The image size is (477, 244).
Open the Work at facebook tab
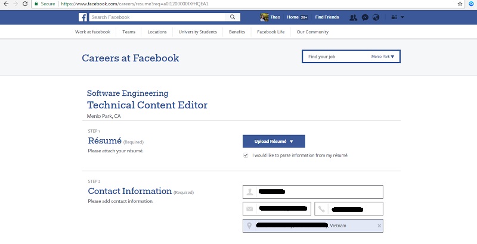[93, 32]
